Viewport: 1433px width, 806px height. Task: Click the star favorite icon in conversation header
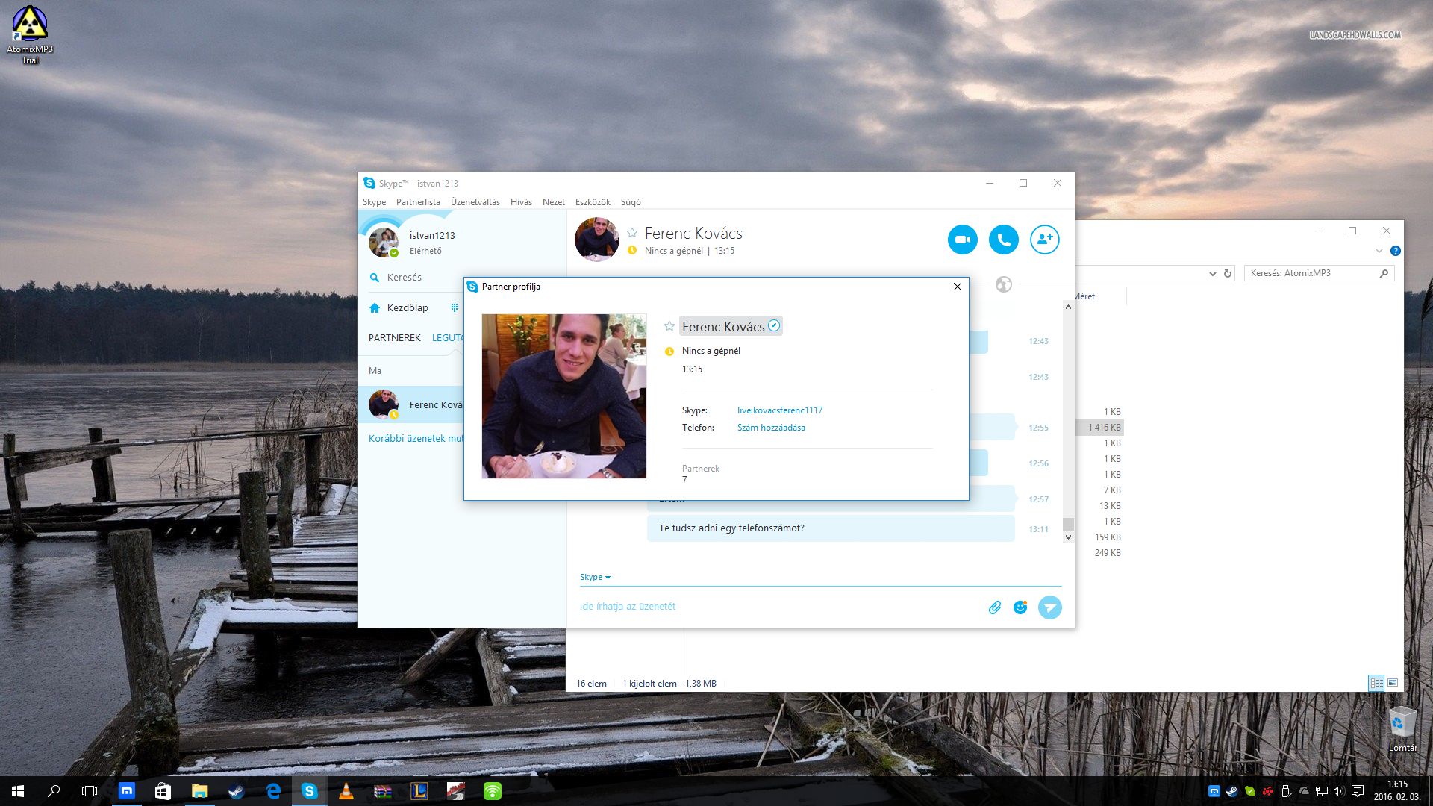(x=632, y=233)
